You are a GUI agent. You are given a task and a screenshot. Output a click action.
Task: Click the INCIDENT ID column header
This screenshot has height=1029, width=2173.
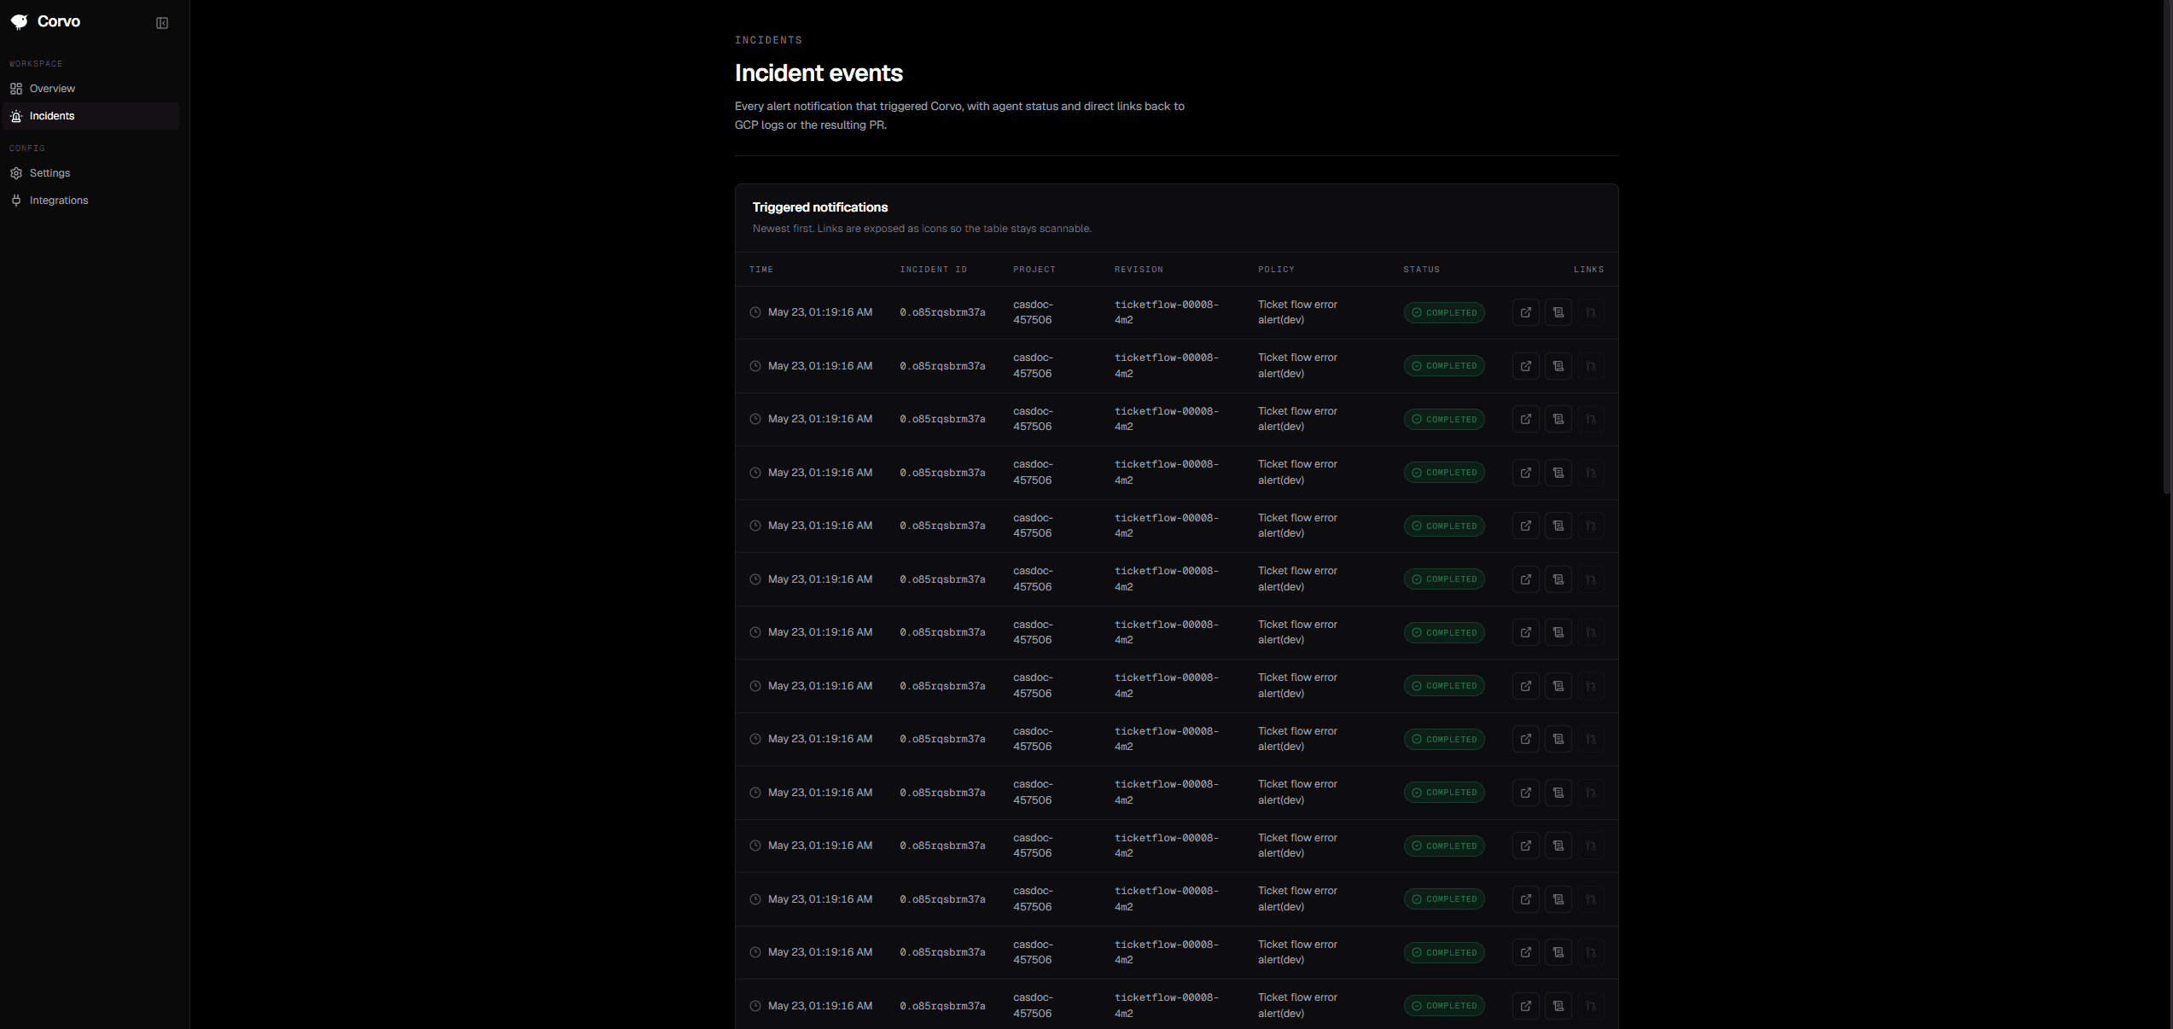pyautogui.click(x=933, y=270)
